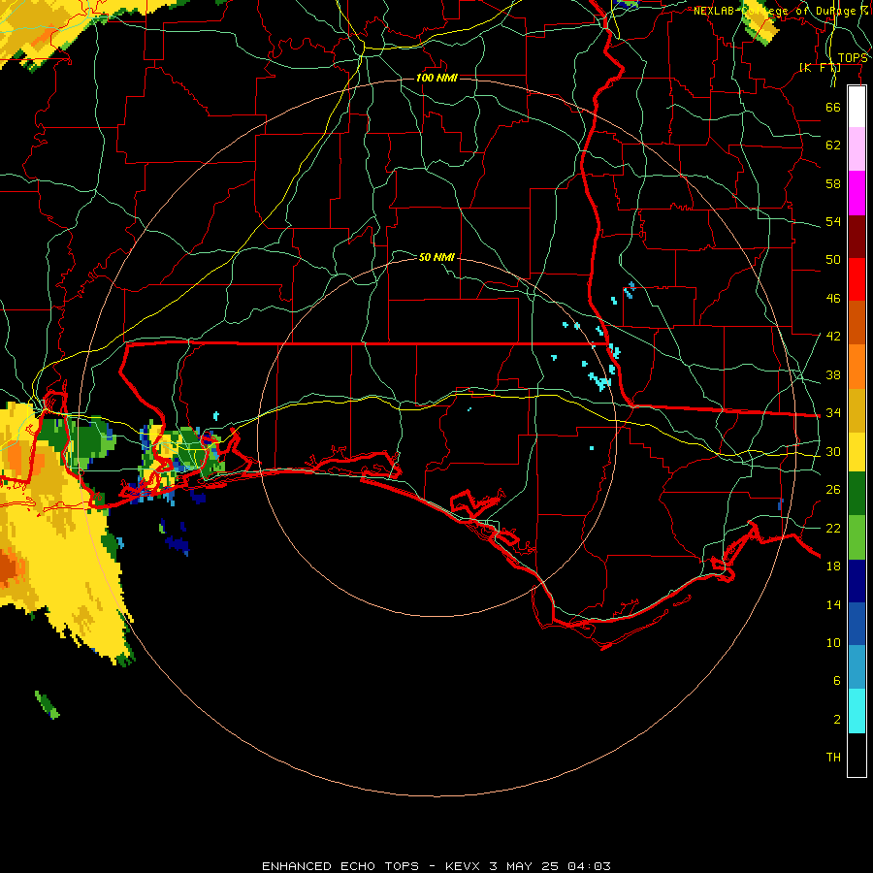873x873 pixels.
Task: Click legend value '34'
Action: coord(833,413)
